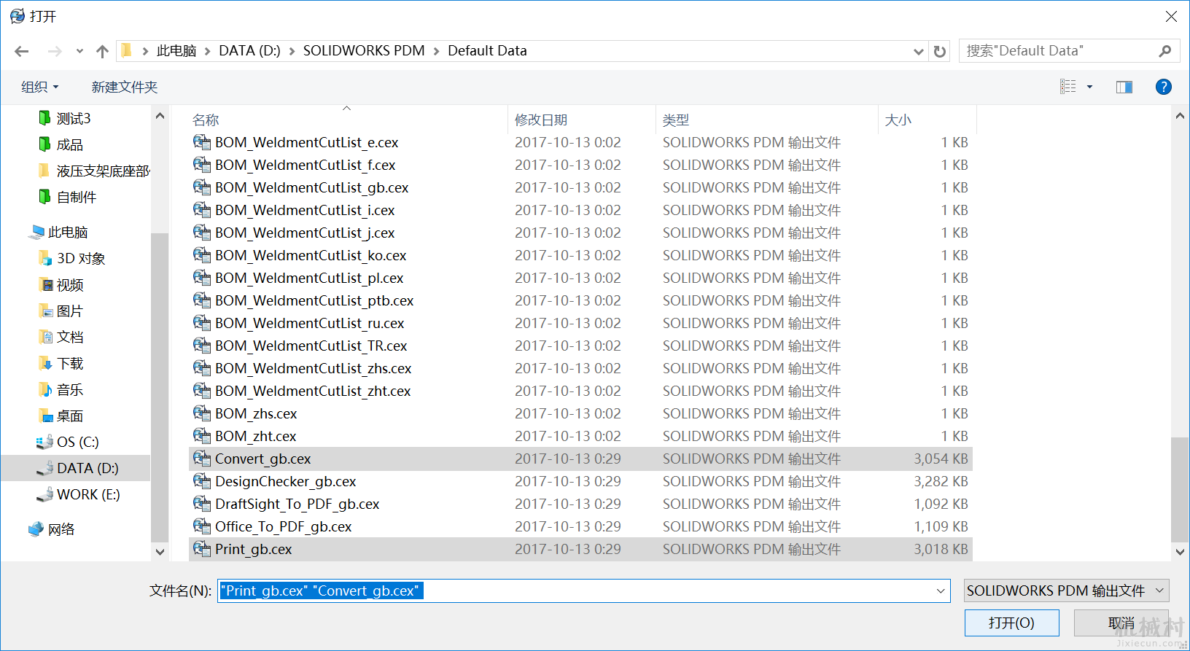The width and height of the screenshot is (1190, 651).
Task: Open 音乐 folder in sidebar
Action: (70, 389)
